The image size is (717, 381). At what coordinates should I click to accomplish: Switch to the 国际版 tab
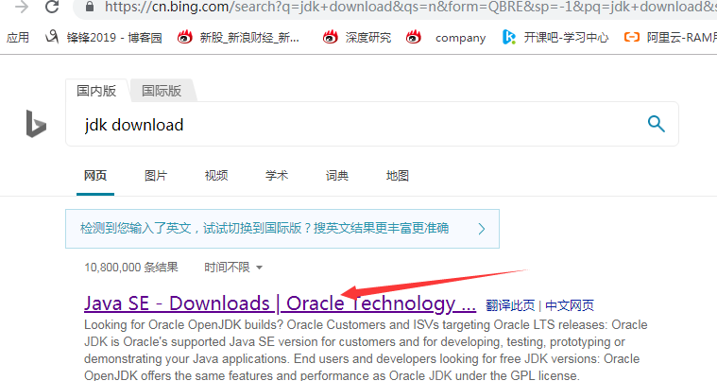(x=162, y=91)
